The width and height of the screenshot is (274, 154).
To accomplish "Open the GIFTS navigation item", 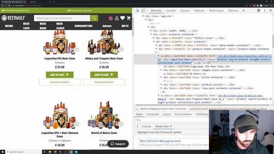I will (x=125, y=26).
